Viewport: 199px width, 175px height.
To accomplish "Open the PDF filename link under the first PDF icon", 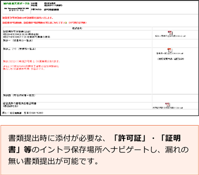I will coord(170,36).
